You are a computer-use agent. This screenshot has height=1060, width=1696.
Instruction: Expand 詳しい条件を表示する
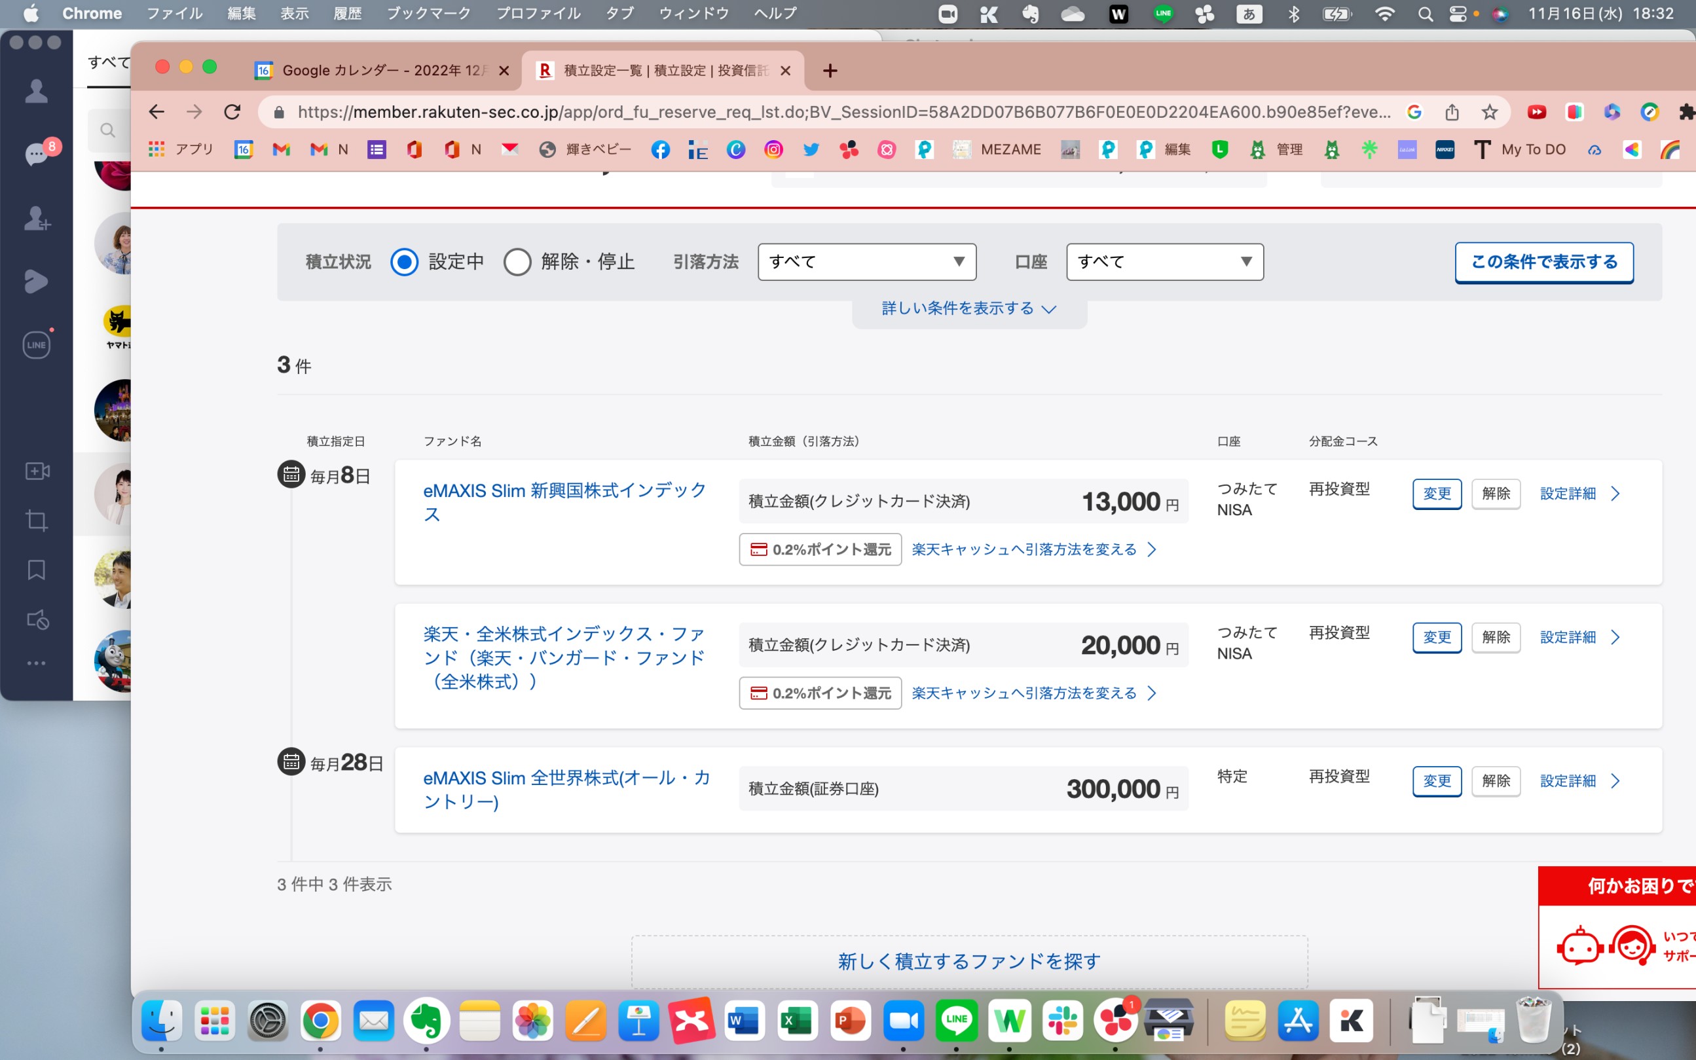click(969, 308)
